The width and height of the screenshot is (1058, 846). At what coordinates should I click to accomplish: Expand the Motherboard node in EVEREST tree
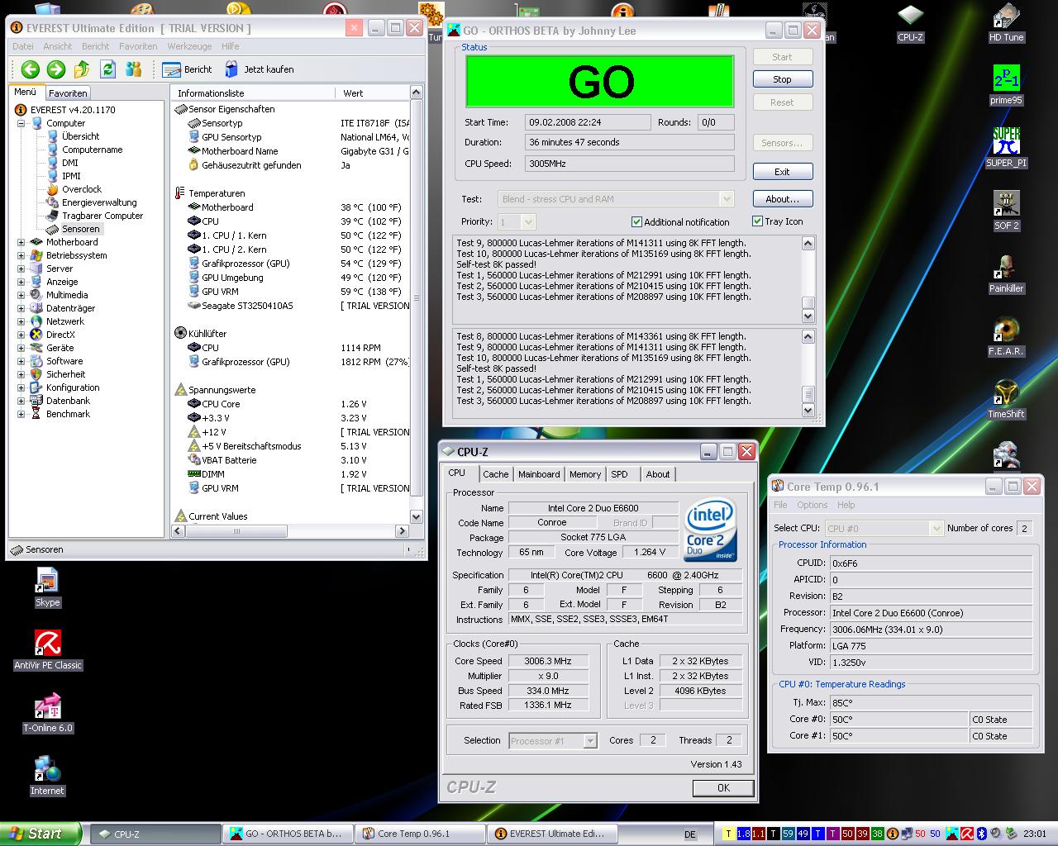click(x=21, y=242)
